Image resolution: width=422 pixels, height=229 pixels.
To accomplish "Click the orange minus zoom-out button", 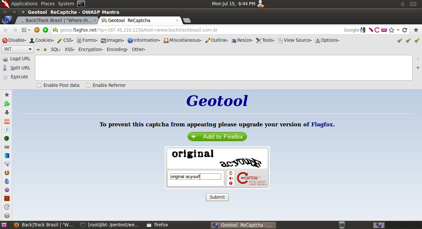I will (x=37, y=30).
